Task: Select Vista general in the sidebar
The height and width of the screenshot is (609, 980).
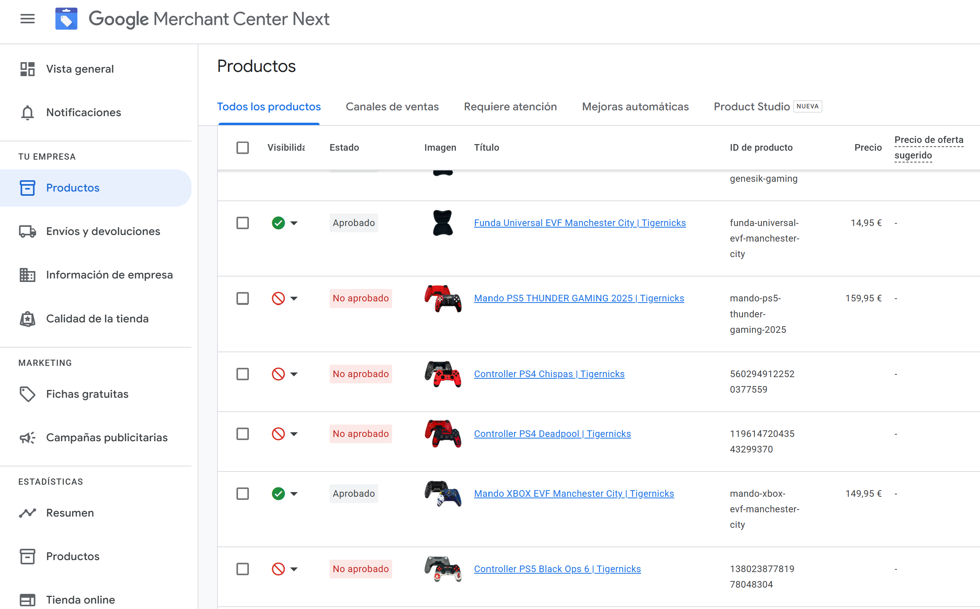Action: click(x=80, y=69)
